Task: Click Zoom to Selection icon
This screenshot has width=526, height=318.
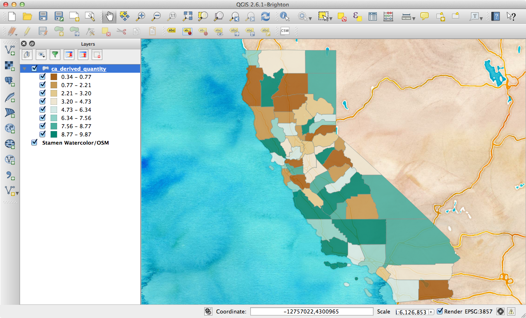Action: click(203, 16)
